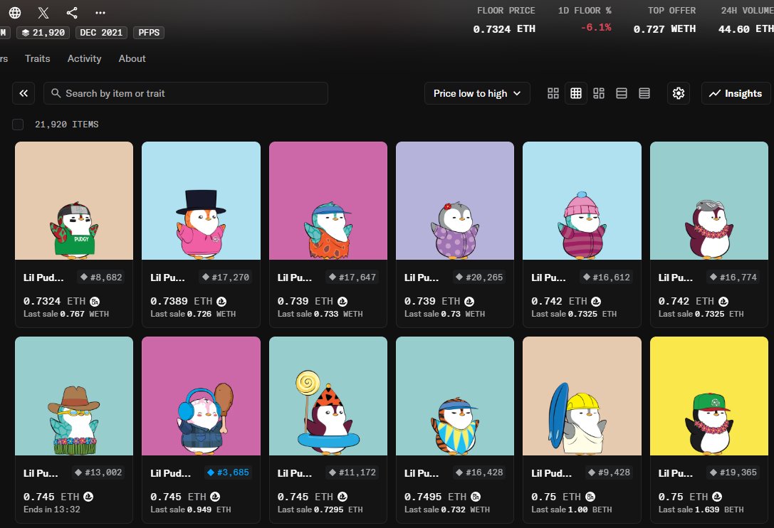The height and width of the screenshot is (528, 774).
Task: Click the rarity badge #16,428
Action: tap(479, 472)
